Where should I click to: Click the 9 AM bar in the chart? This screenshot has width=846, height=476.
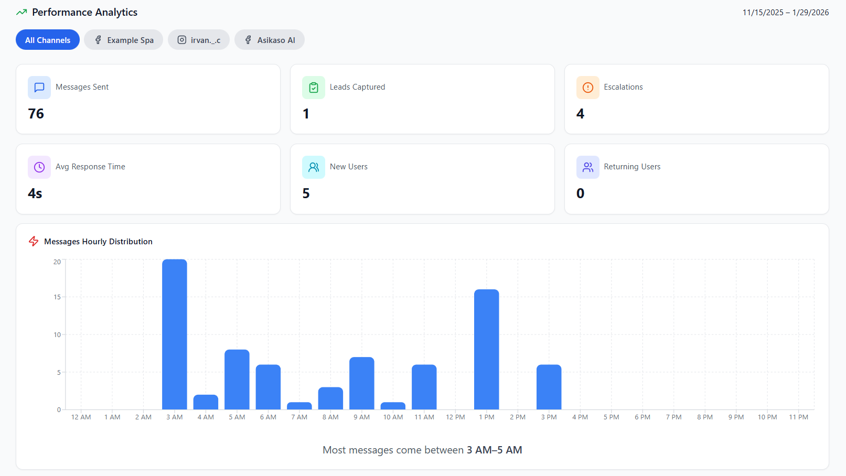362,383
